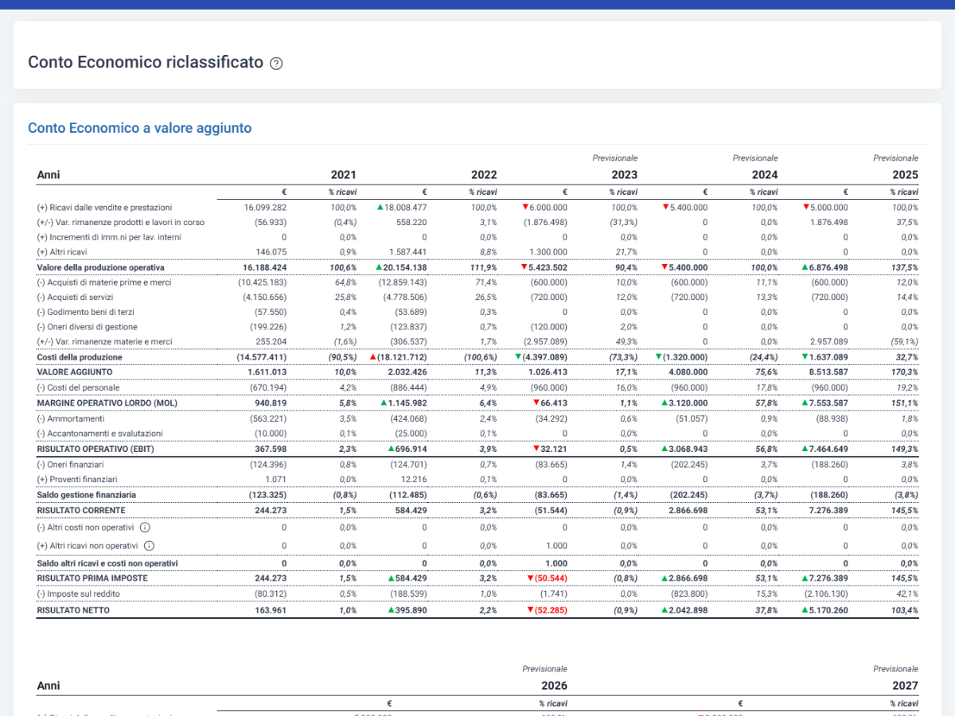Select 2021 MOL value 940.819

point(271,403)
